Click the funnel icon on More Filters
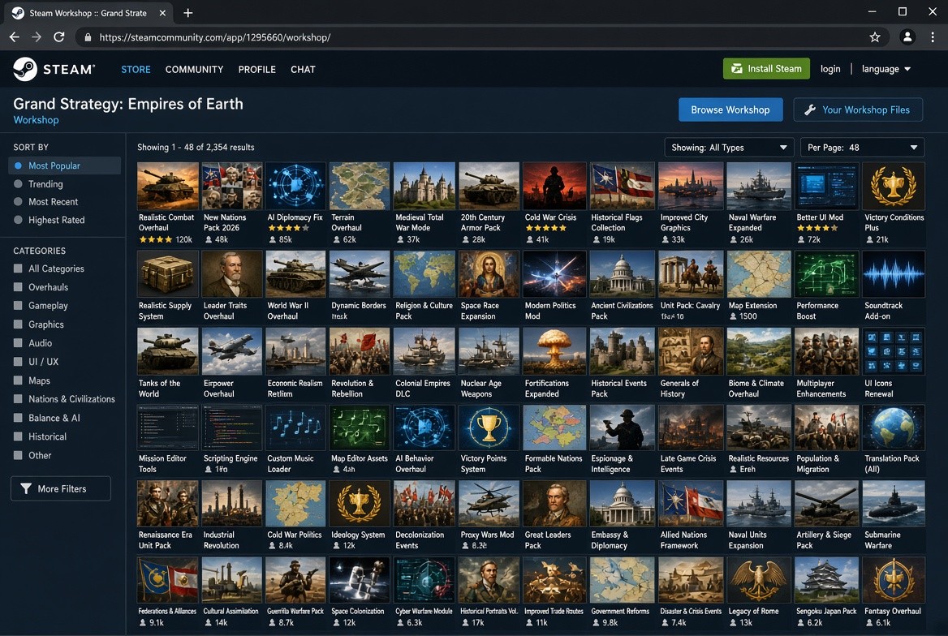The width and height of the screenshot is (948, 636). tap(25, 488)
